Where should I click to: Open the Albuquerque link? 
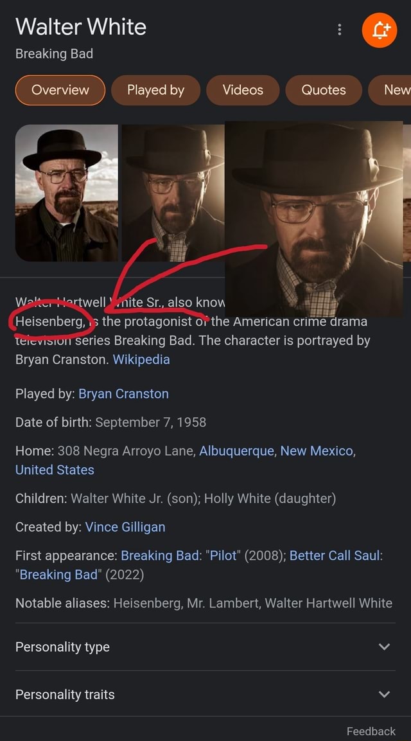point(236,451)
